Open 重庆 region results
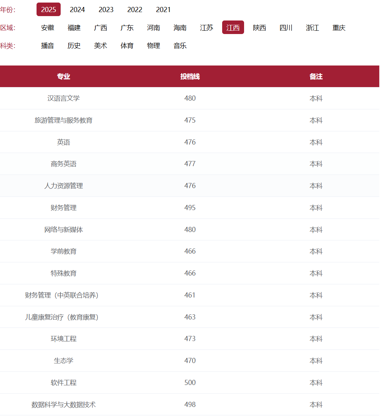380x419 pixels. coord(339,27)
